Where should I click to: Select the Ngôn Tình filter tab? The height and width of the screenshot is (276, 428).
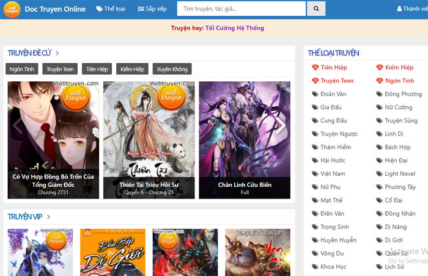(x=21, y=69)
